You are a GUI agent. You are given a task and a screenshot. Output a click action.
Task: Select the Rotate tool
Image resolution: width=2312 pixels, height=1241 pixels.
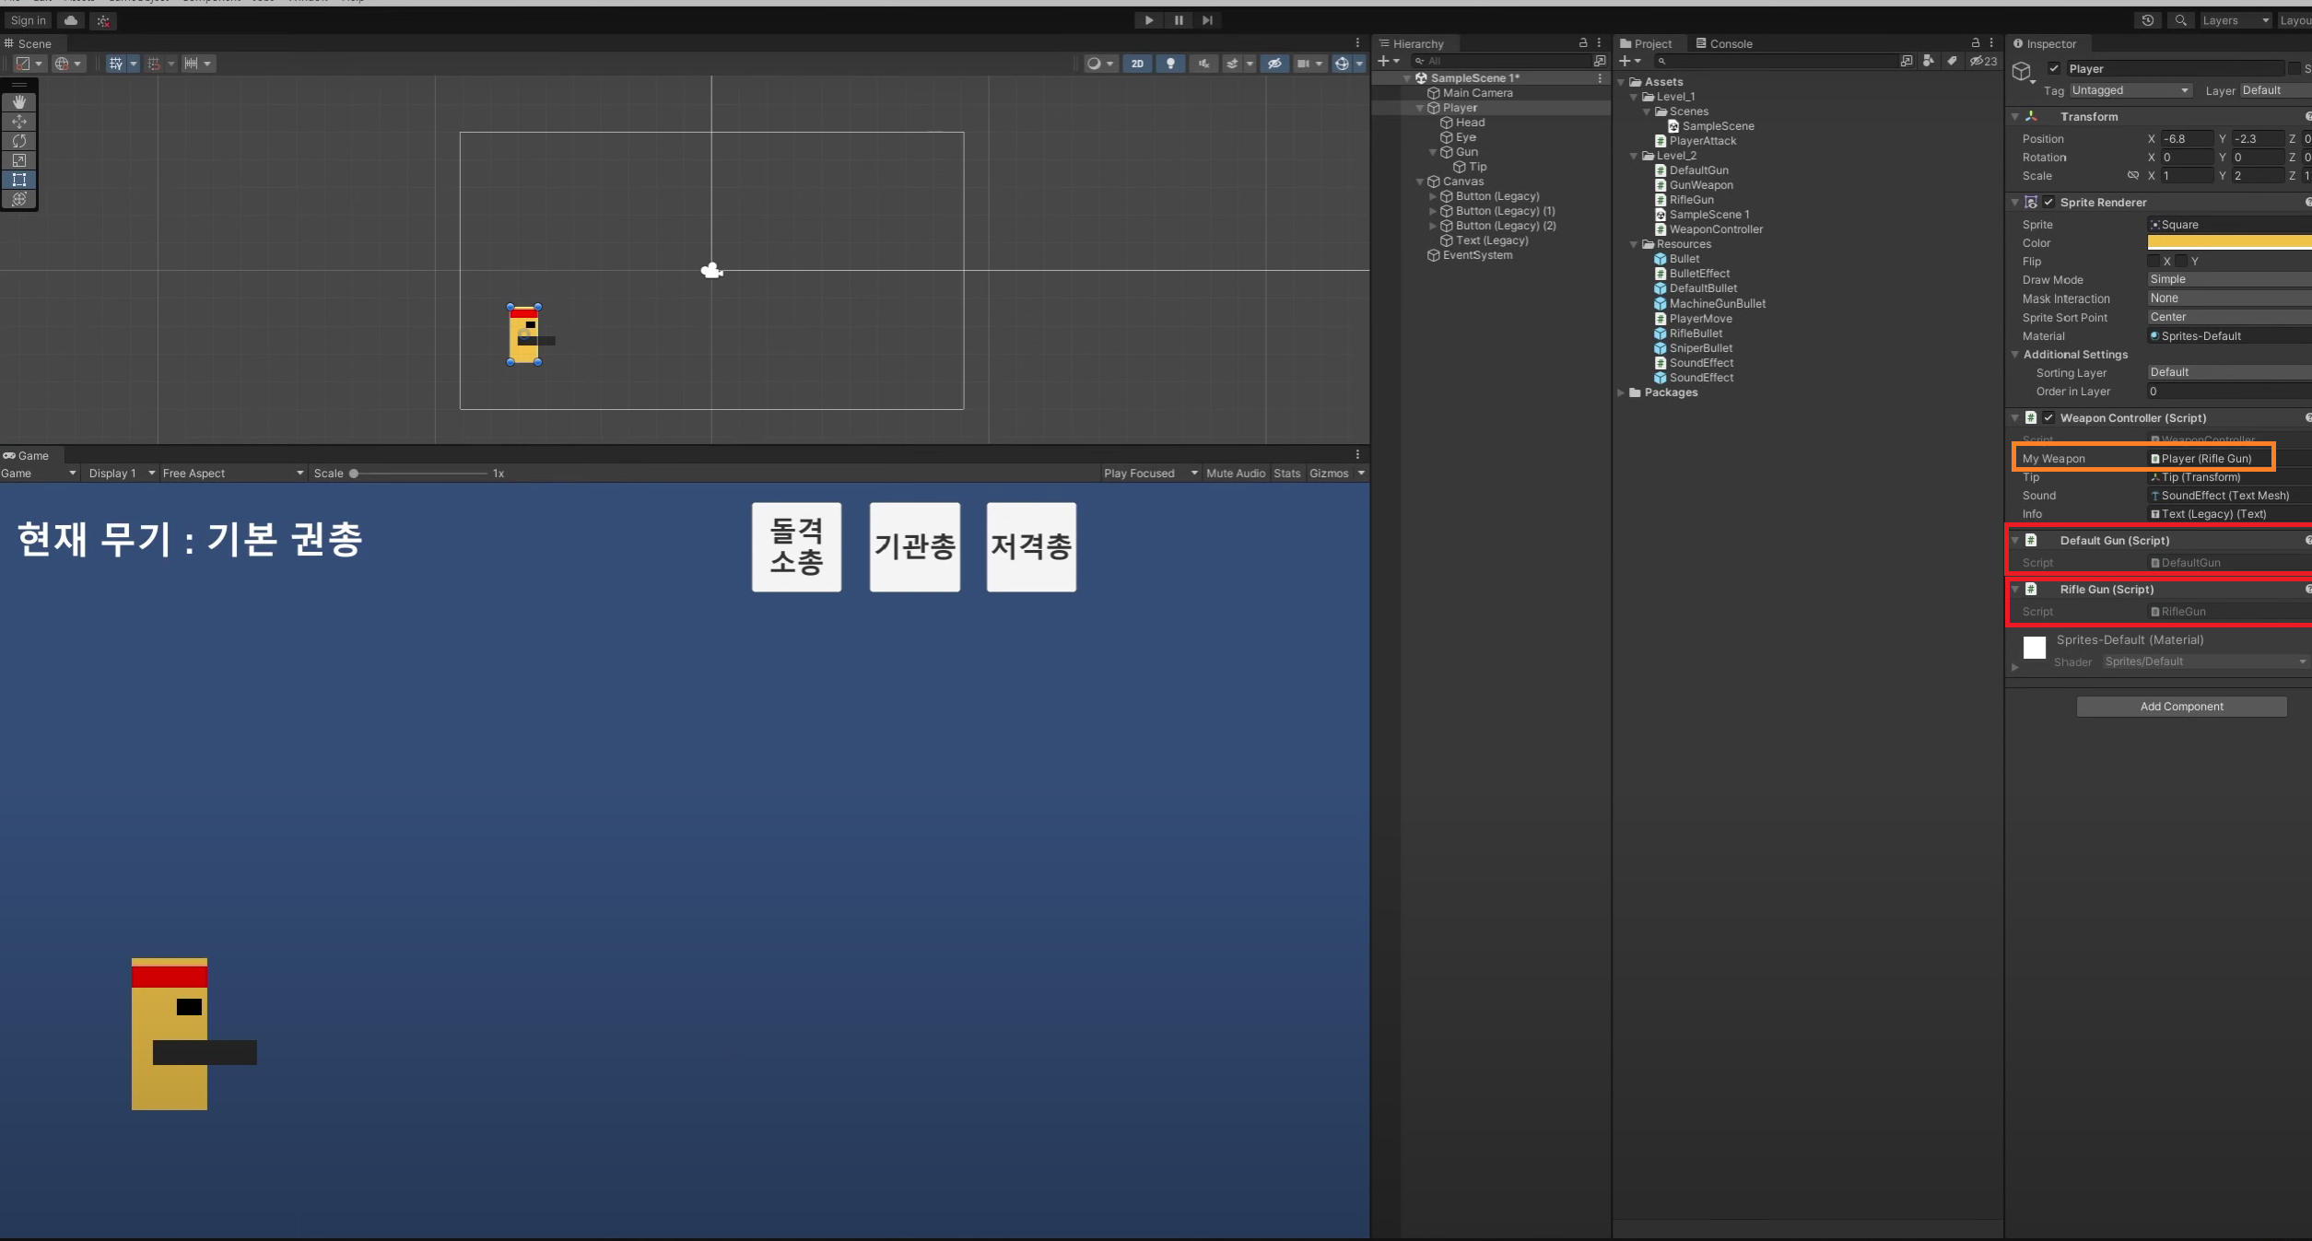coord(18,141)
